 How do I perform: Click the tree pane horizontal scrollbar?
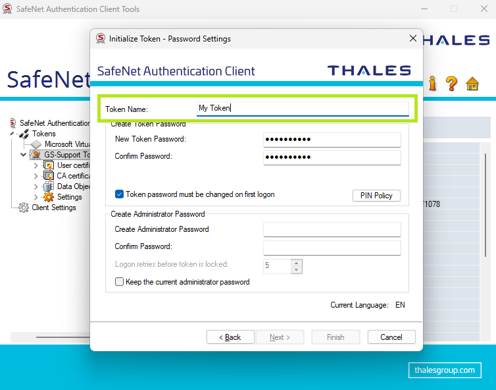pos(62,337)
